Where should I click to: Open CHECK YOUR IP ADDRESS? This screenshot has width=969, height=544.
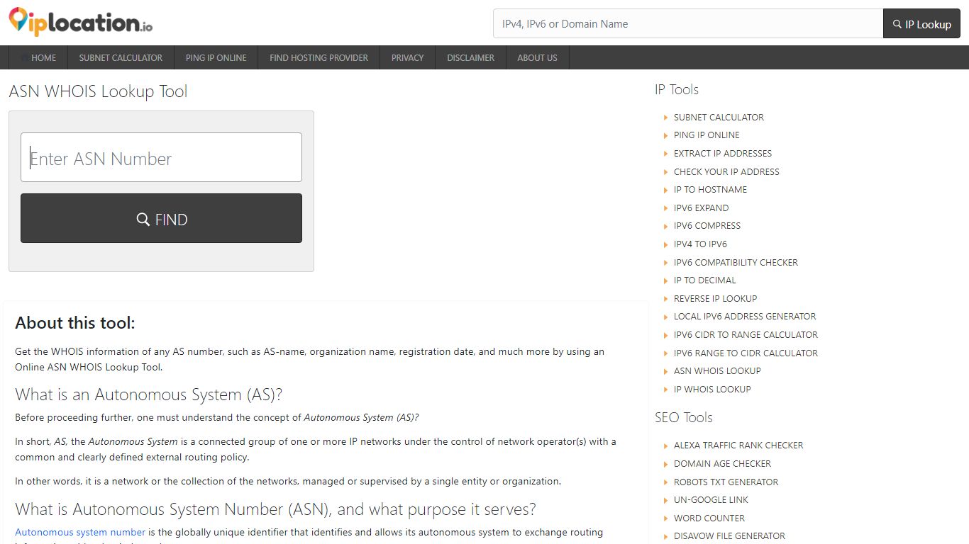pyautogui.click(x=726, y=172)
